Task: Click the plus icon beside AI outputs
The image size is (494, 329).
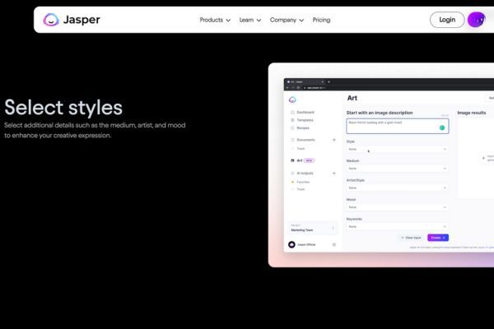Action: [334, 174]
